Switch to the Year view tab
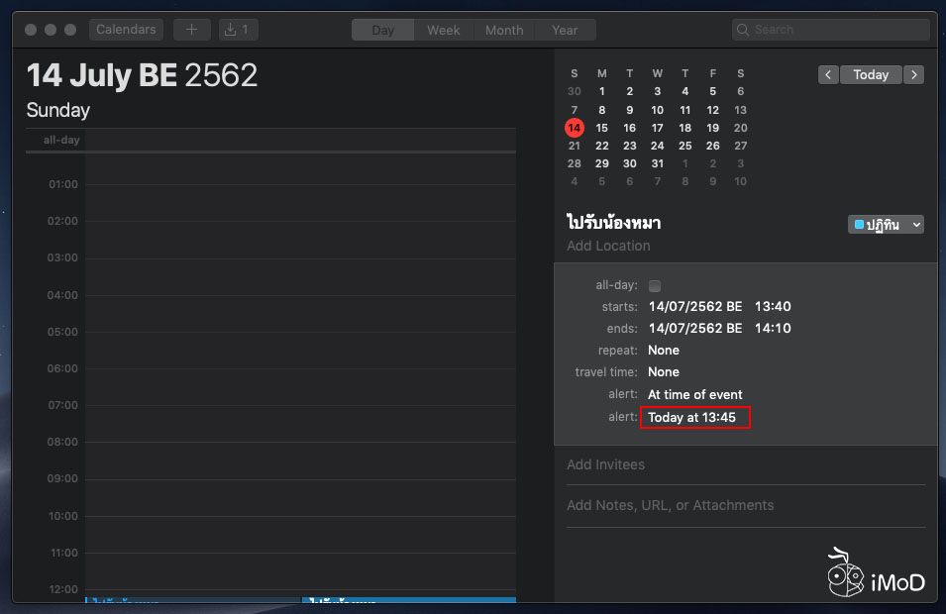The height and width of the screenshot is (614, 946). pyautogui.click(x=564, y=29)
